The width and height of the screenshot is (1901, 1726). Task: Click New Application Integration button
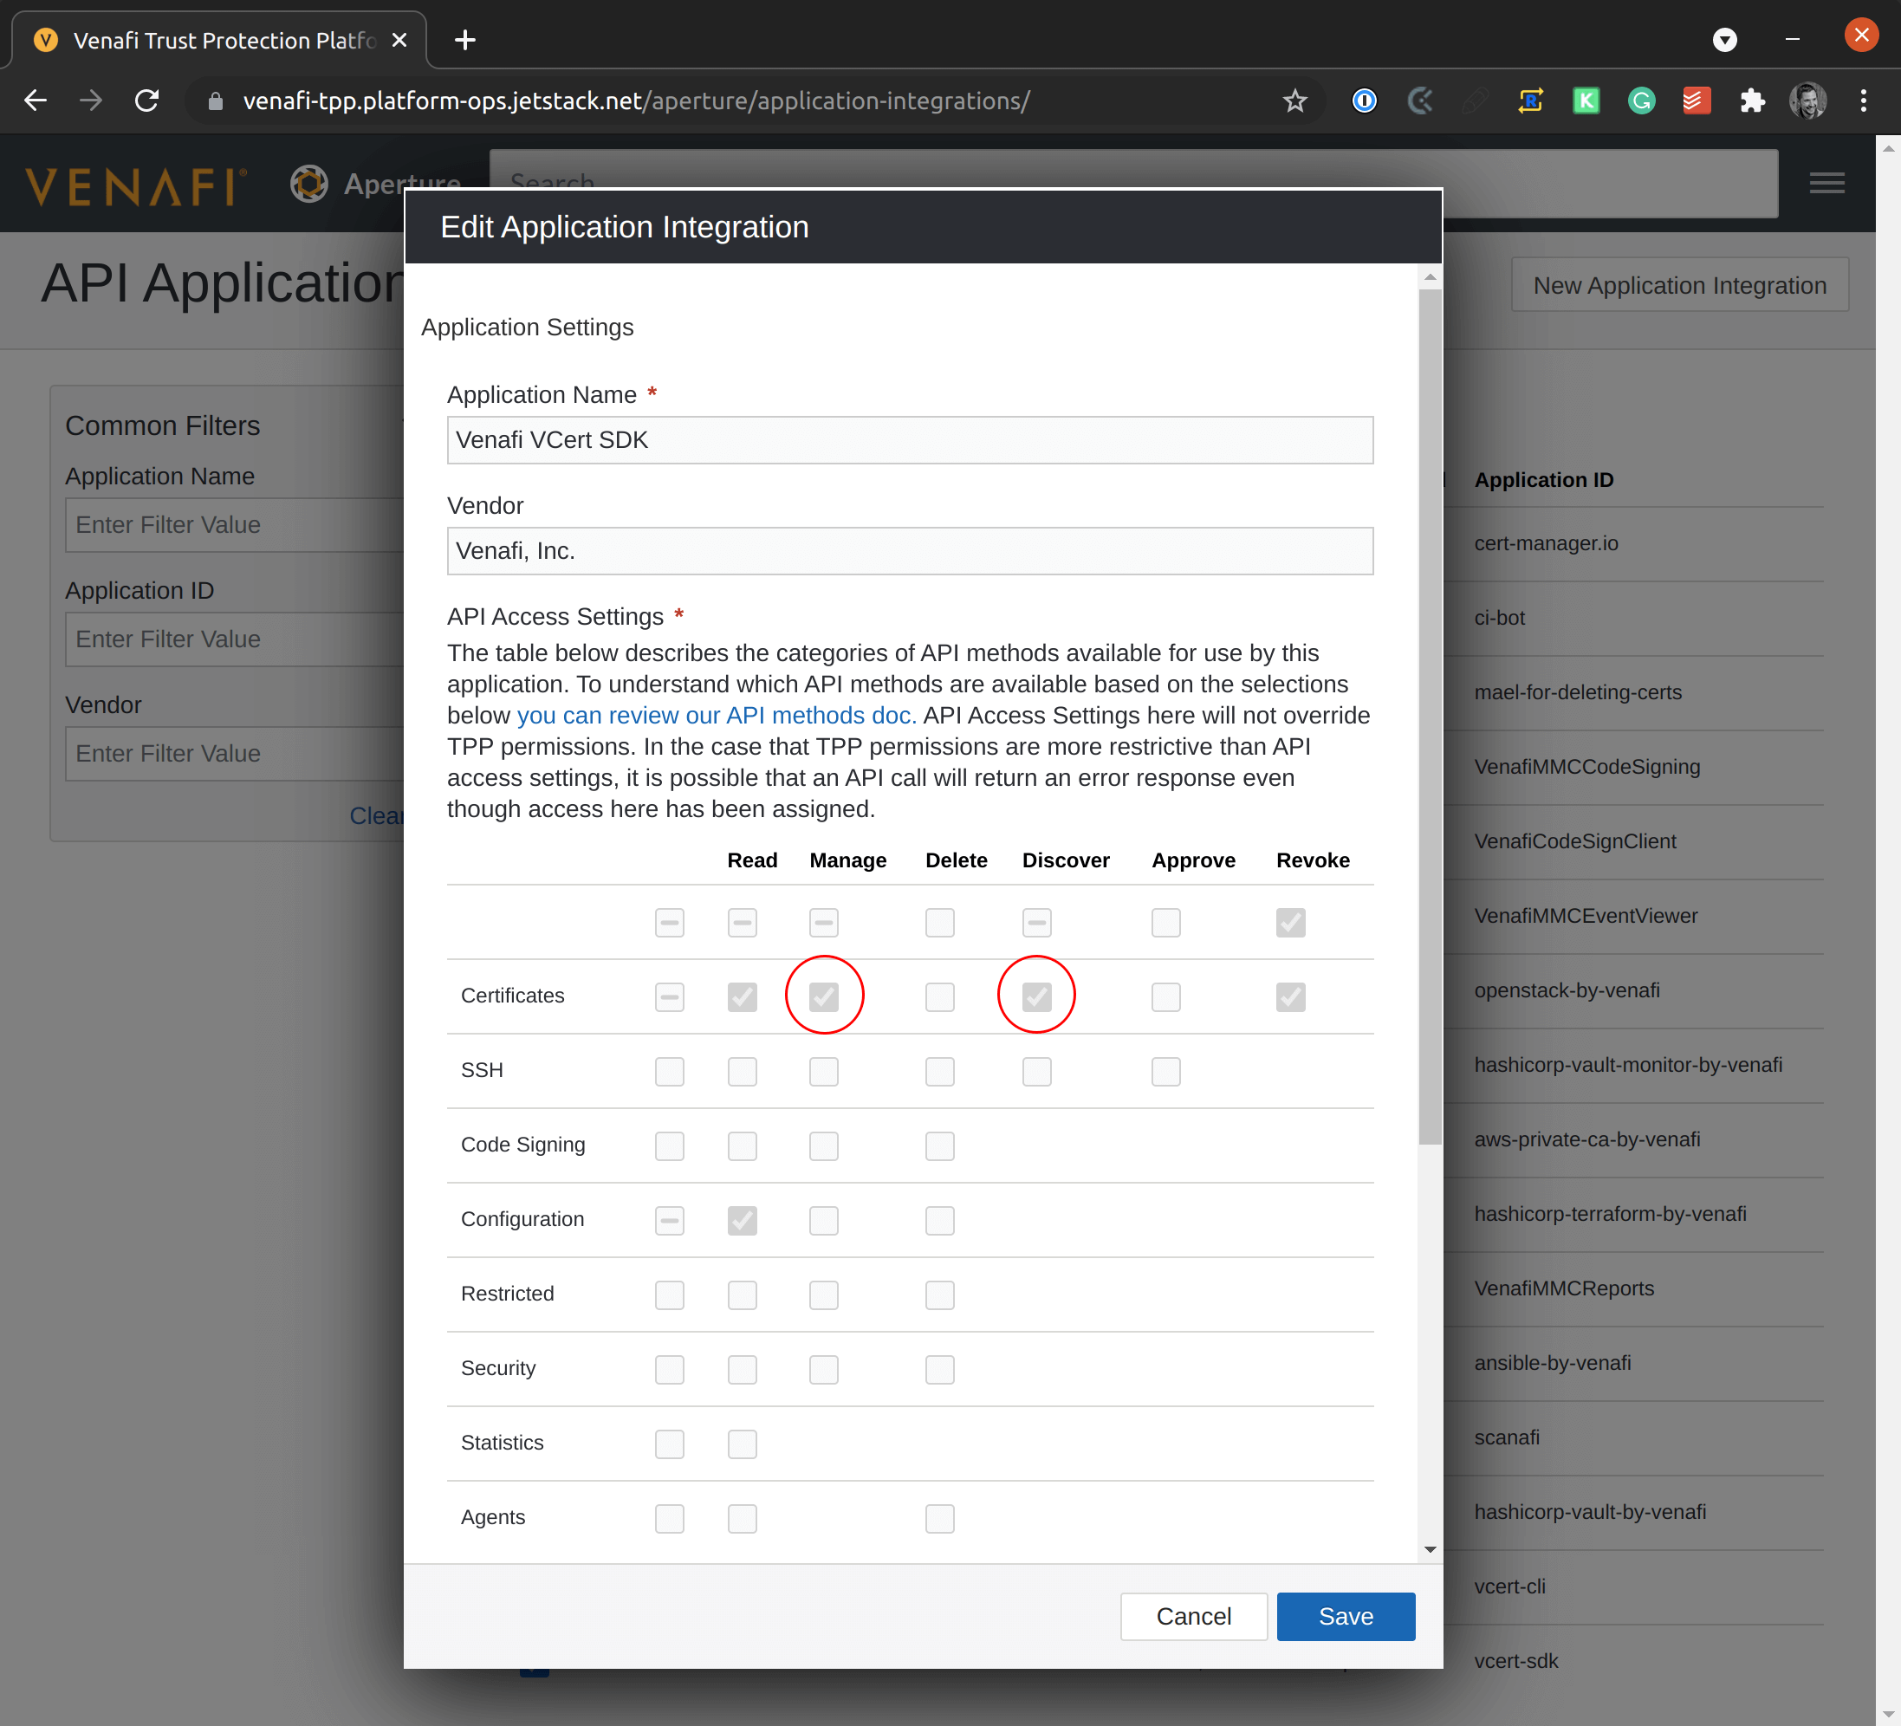tap(1679, 285)
